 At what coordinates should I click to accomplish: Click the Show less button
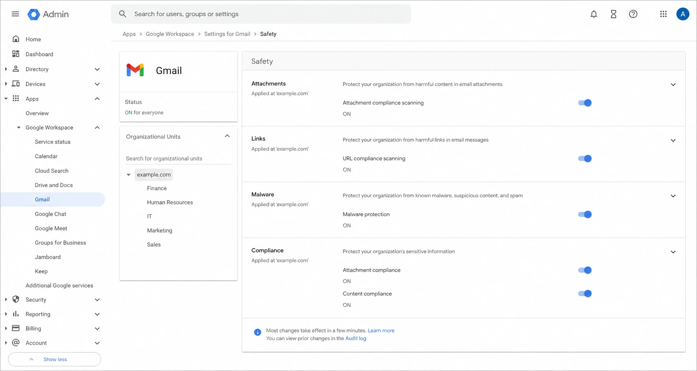coord(54,359)
